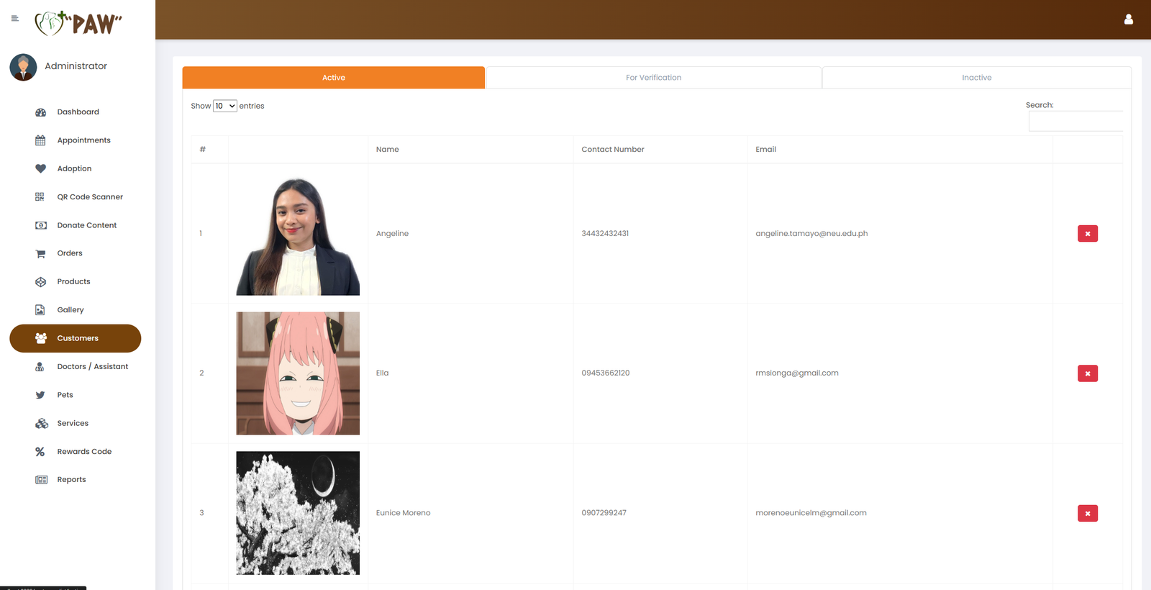Open Angeline's profile photo thumbnail

tap(298, 235)
